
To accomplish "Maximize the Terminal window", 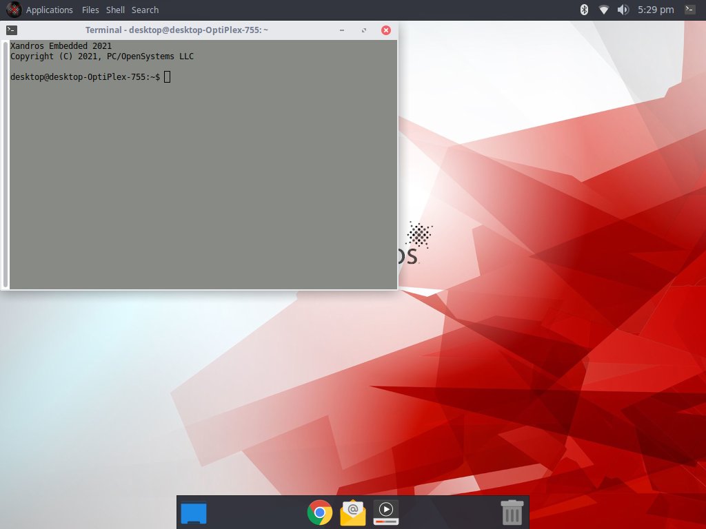I will click(364, 30).
